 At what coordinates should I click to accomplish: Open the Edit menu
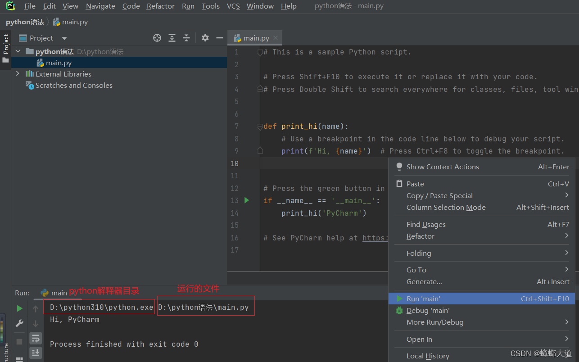(x=49, y=6)
